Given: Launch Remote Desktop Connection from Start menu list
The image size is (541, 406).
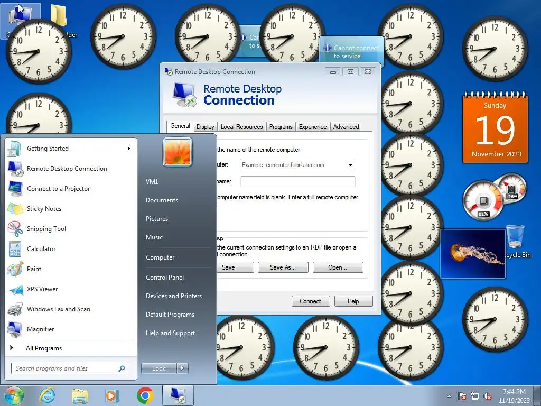Looking at the screenshot, I should (x=70, y=169).
